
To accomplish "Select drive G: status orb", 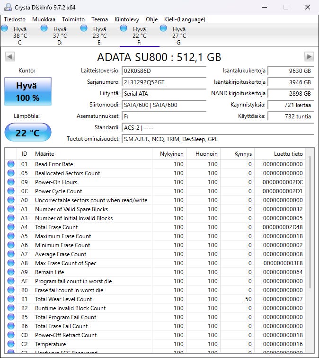I will [x=164, y=28].
